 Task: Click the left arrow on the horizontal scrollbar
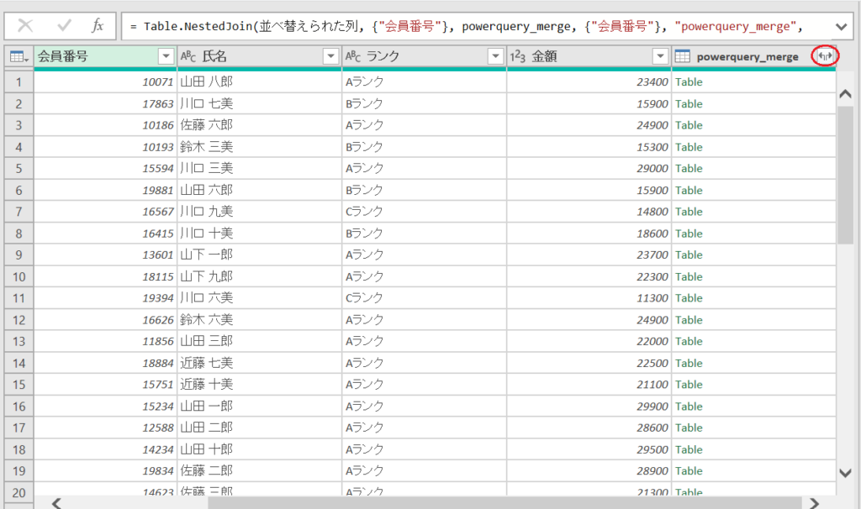[x=55, y=501]
